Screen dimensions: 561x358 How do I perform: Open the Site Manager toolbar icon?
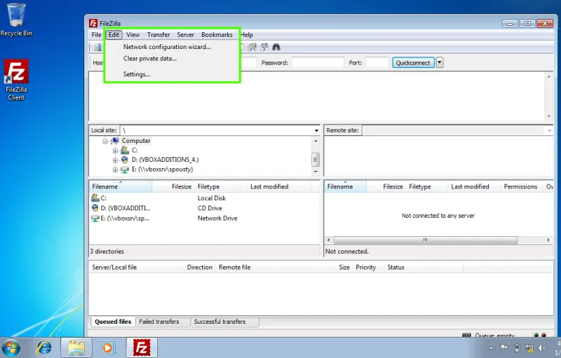pyautogui.click(x=97, y=47)
